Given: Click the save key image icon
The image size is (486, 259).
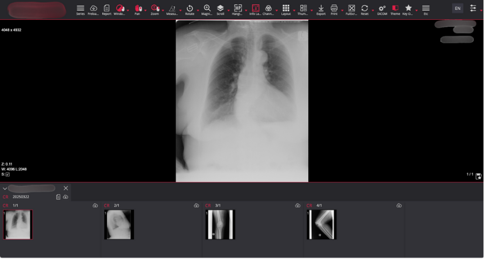Looking at the screenshot, I should (x=478, y=176).
